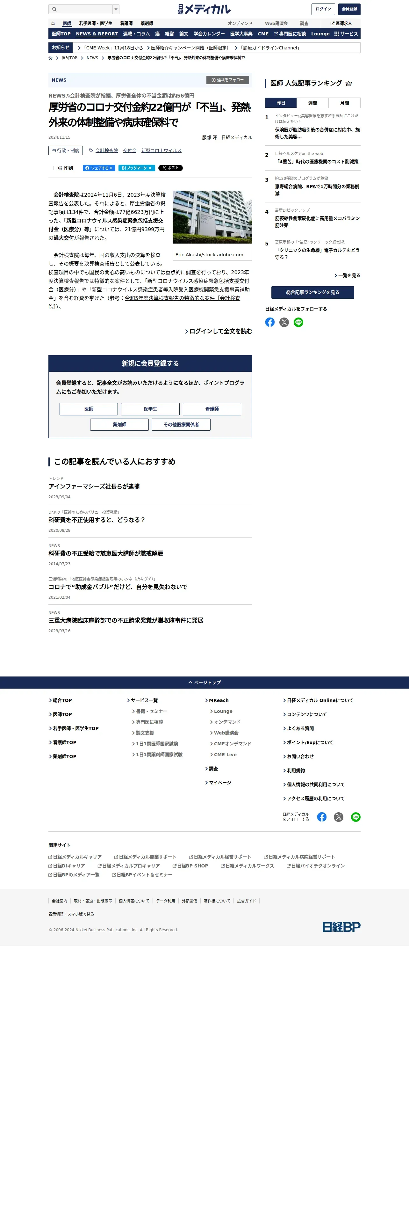Screen dimensions: 409x1228
Task: Click 総合記事ランキングを見る button
Action: click(x=312, y=292)
